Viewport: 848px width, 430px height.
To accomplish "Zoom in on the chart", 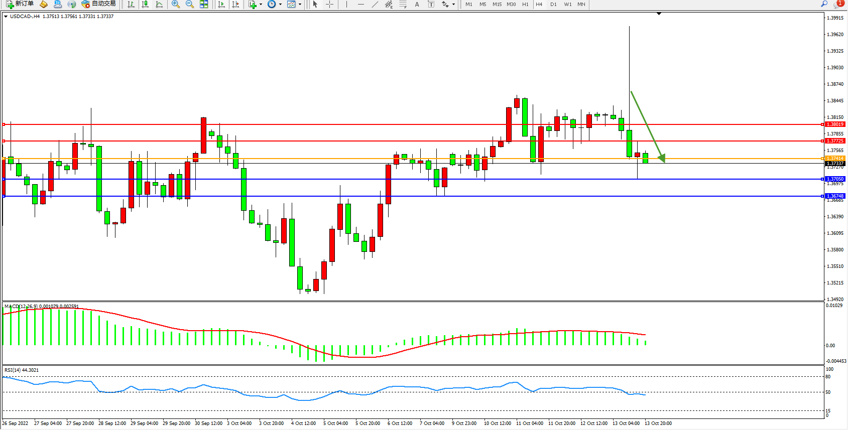I will pos(176,4).
